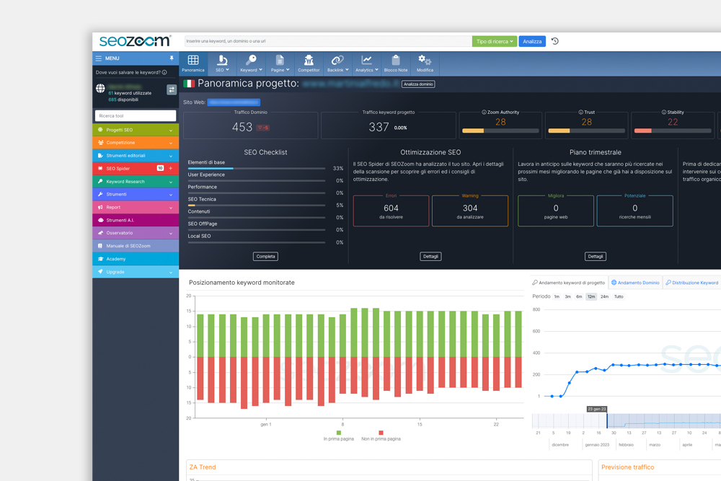The height and width of the screenshot is (481, 721).
Task: Toggle the 'In prima pagina' legend series
Action: (x=339, y=436)
